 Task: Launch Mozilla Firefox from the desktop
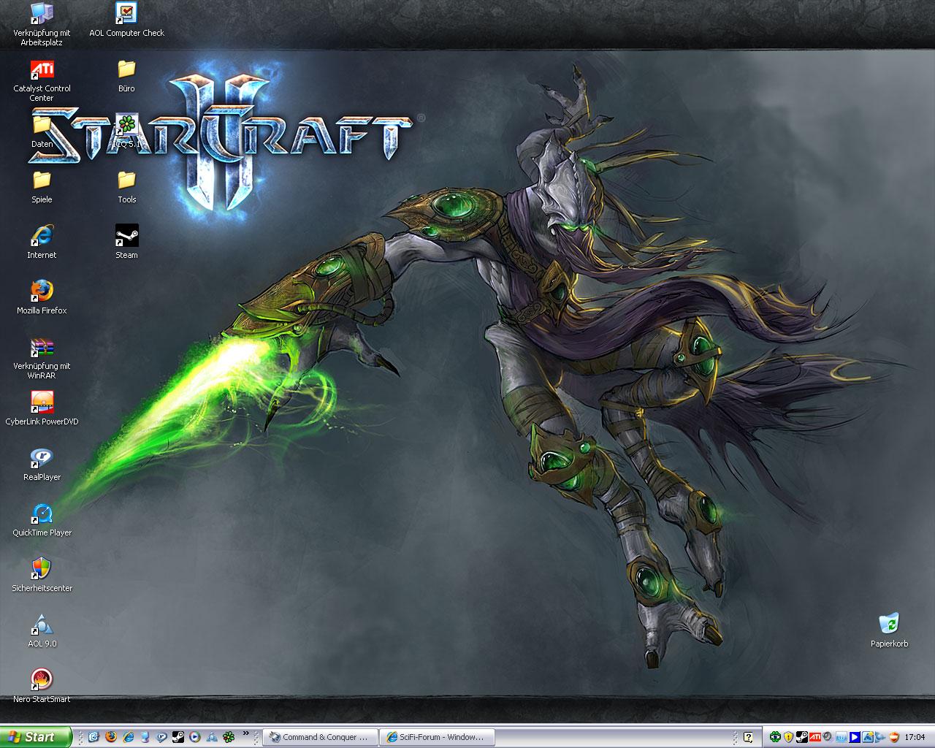(42, 291)
